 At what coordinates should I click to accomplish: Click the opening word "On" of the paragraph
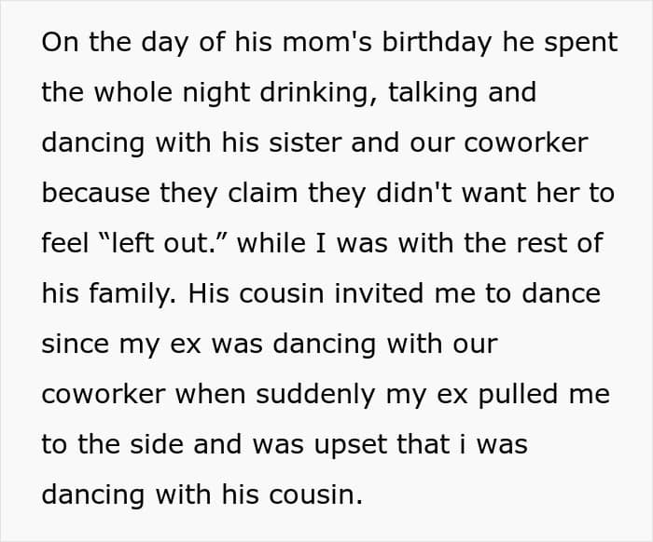pyautogui.click(x=62, y=43)
